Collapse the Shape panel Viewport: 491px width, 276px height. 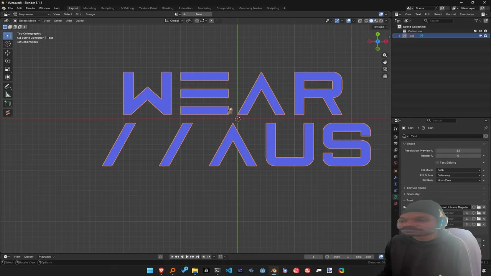[410, 144]
